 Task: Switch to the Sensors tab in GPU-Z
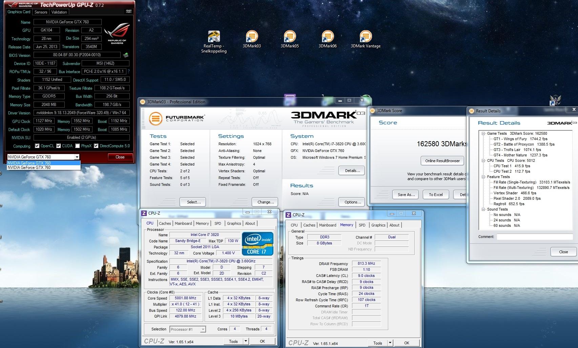(x=41, y=12)
